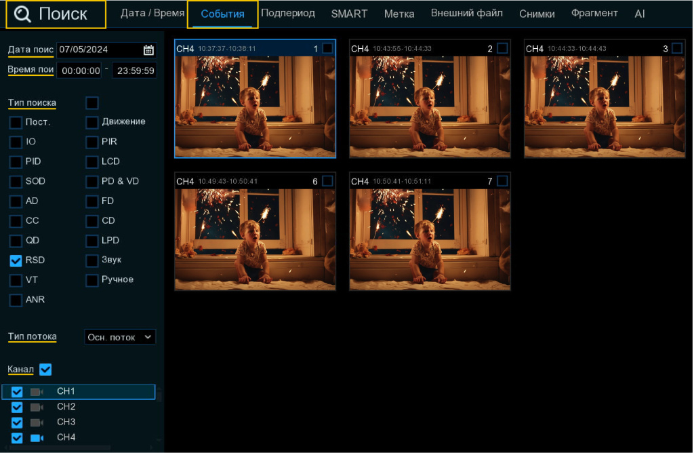Enable the Движение search type checkbox
694x453 pixels.
[x=92, y=122]
